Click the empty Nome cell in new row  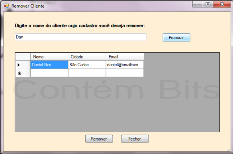click(49, 73)
